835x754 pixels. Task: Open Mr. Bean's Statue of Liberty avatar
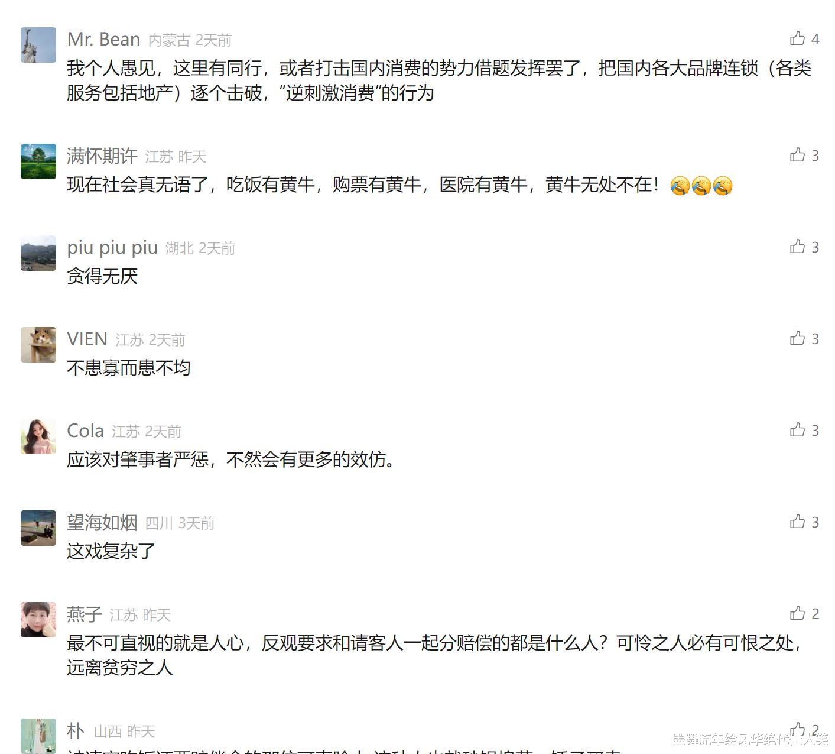[x=38, y=45]
